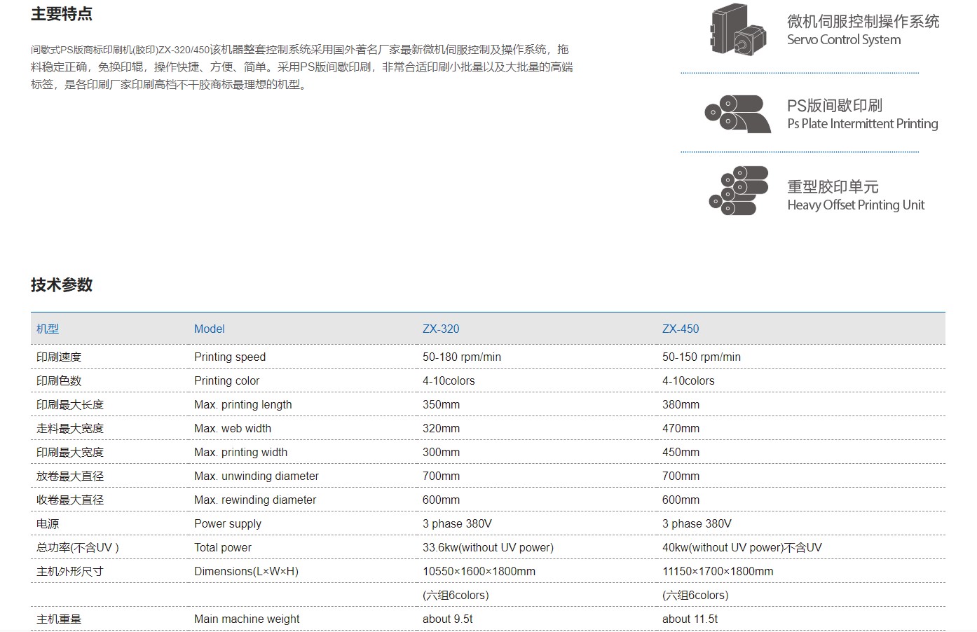
Task: Select the 印刷速度 cell
Action: coord(59,357)
